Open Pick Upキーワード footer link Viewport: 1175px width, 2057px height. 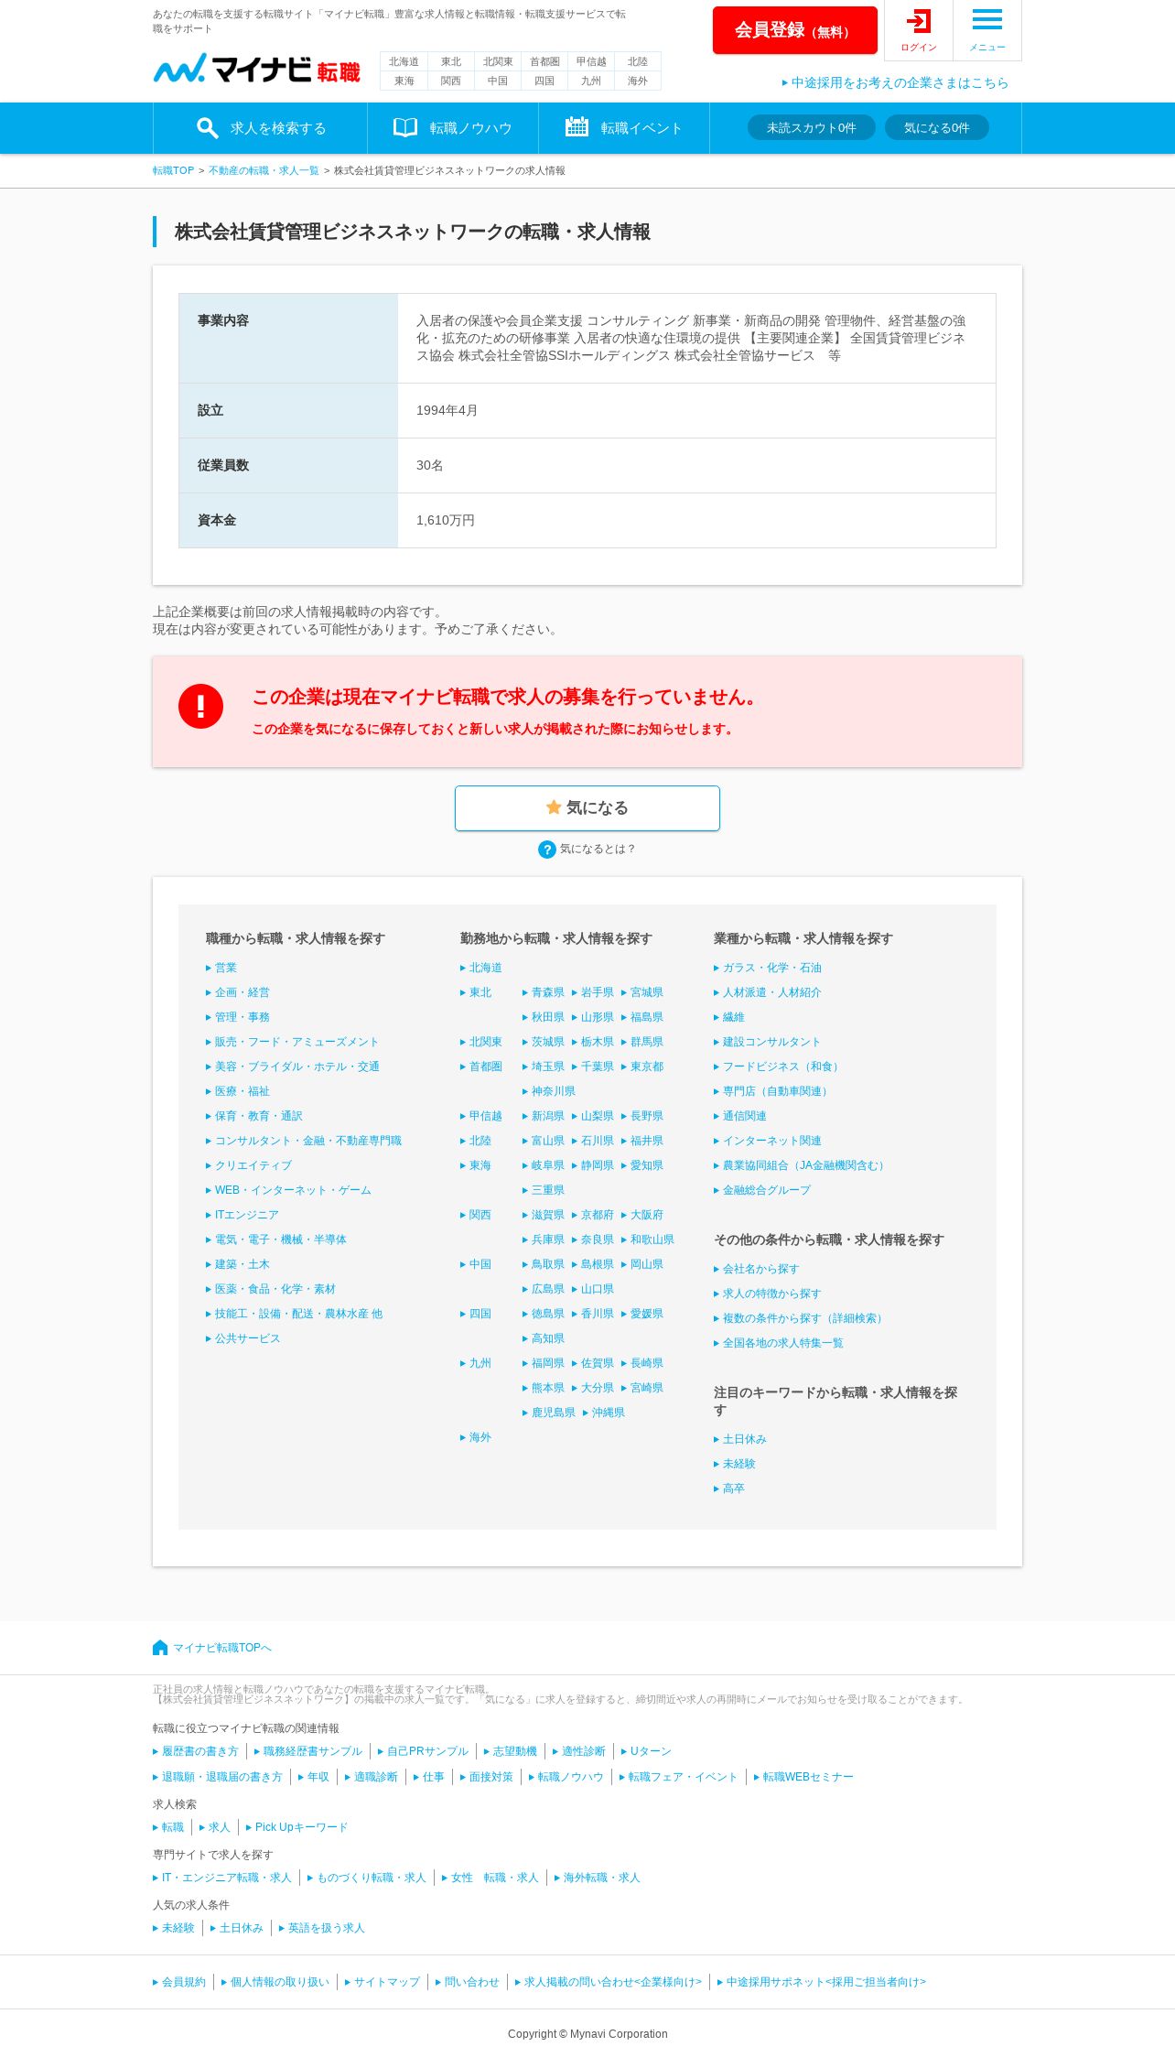(297, 1827)
